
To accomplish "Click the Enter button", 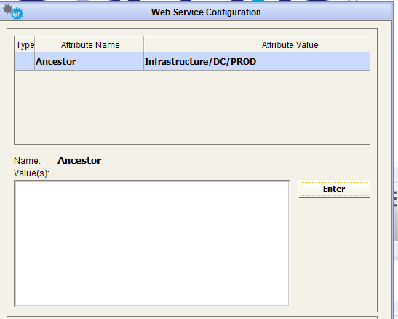I will pos(334,189).
